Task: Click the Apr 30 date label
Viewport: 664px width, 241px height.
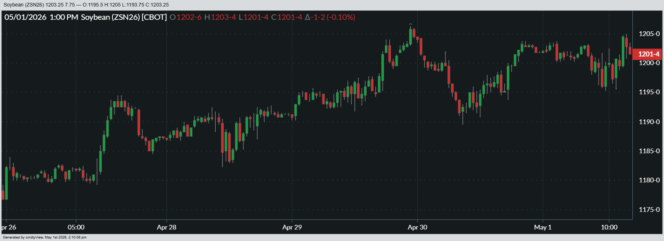Action: pyautogui.click(x=417, y=227)
